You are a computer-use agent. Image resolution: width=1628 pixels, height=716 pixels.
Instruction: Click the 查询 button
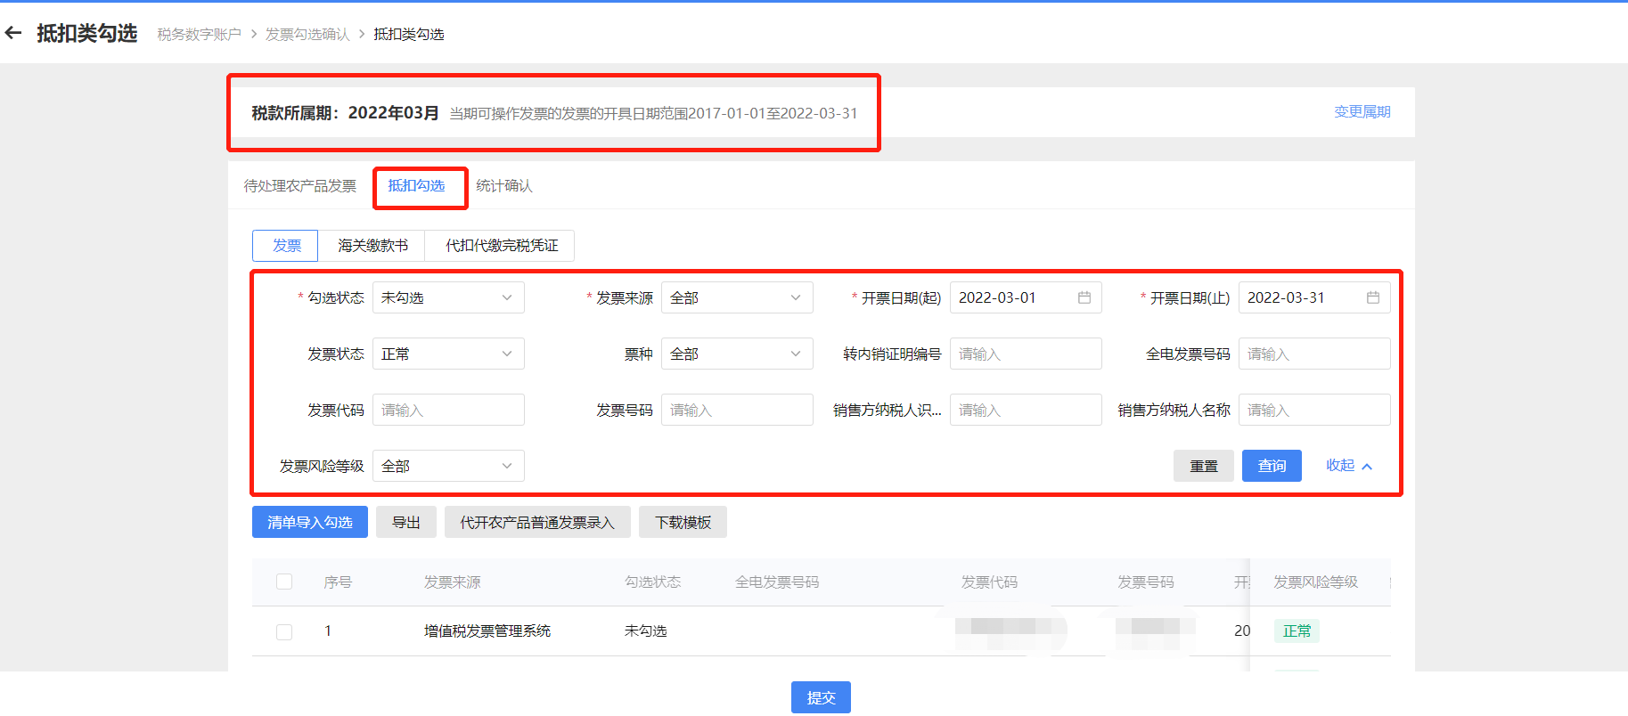pos(1272,466)
